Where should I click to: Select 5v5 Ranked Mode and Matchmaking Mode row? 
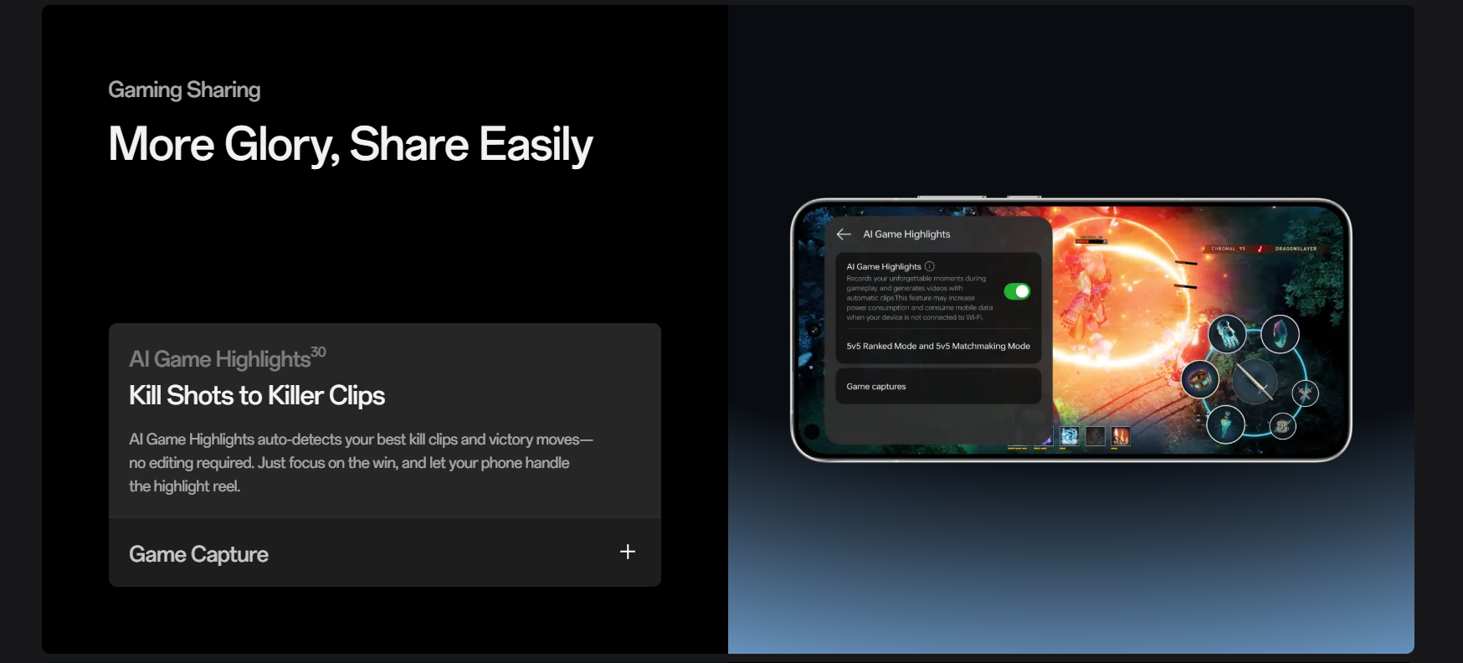click(x=937, y=346)
